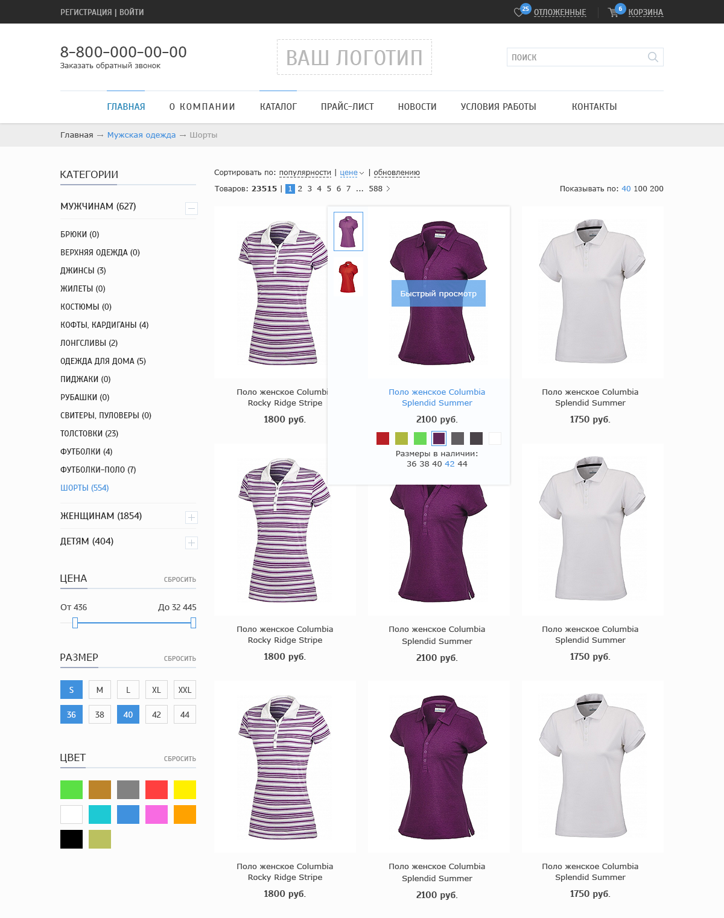Sort products by обновлению
The height and width of the screenshot is (918, 724).
click(x=397, y=173)
